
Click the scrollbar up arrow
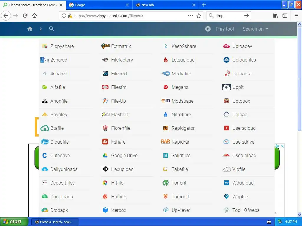click(299, 24)
